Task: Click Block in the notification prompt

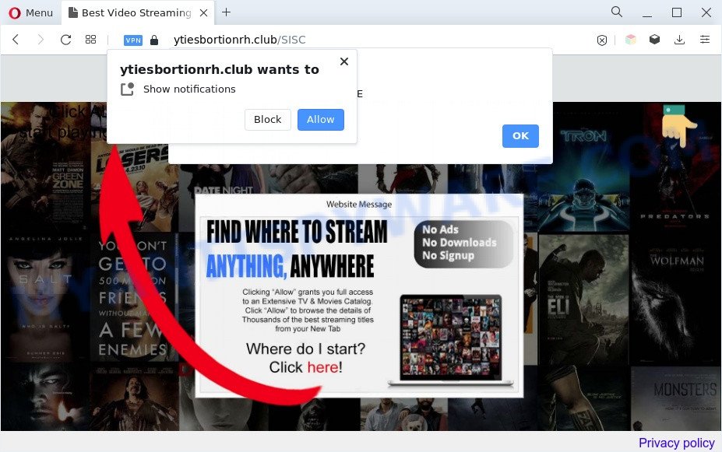Action: (267, 120)
